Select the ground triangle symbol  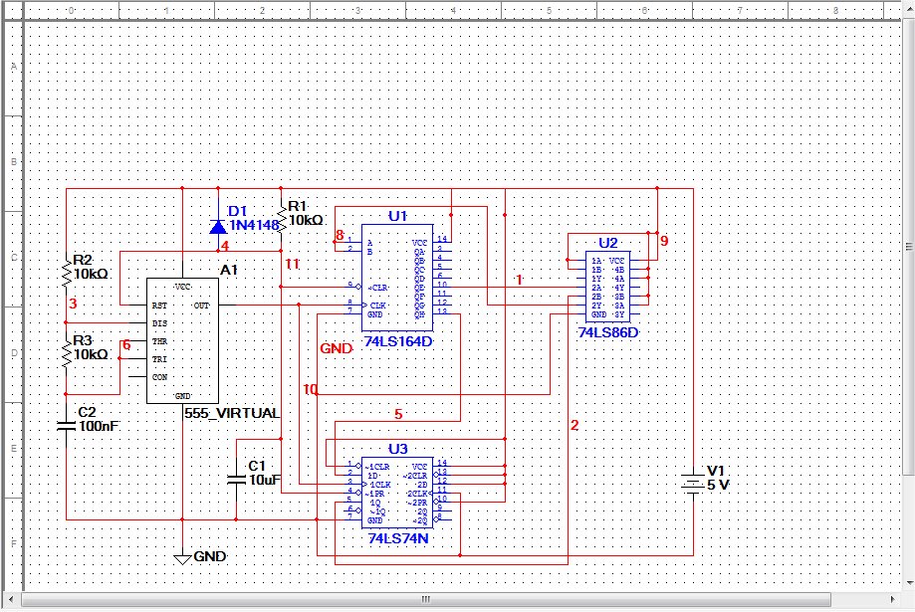[x=182, y=559]
